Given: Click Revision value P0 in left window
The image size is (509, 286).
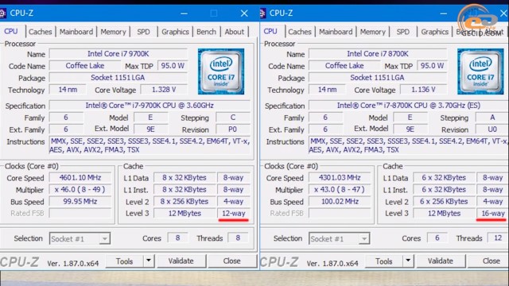Looking at the screenshot, I should (x=233, y=129).
